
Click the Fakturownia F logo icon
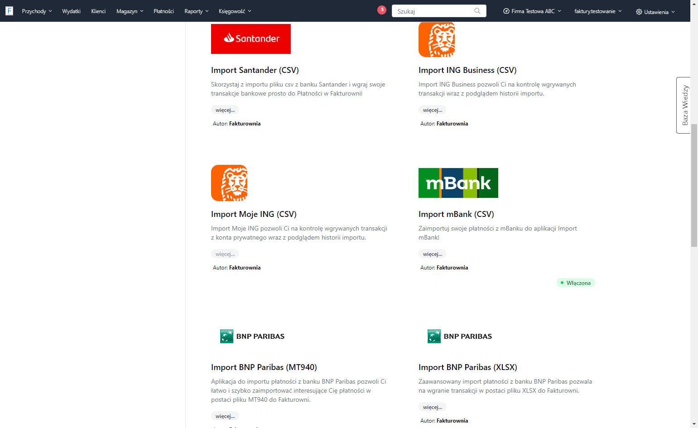[9, 11]
